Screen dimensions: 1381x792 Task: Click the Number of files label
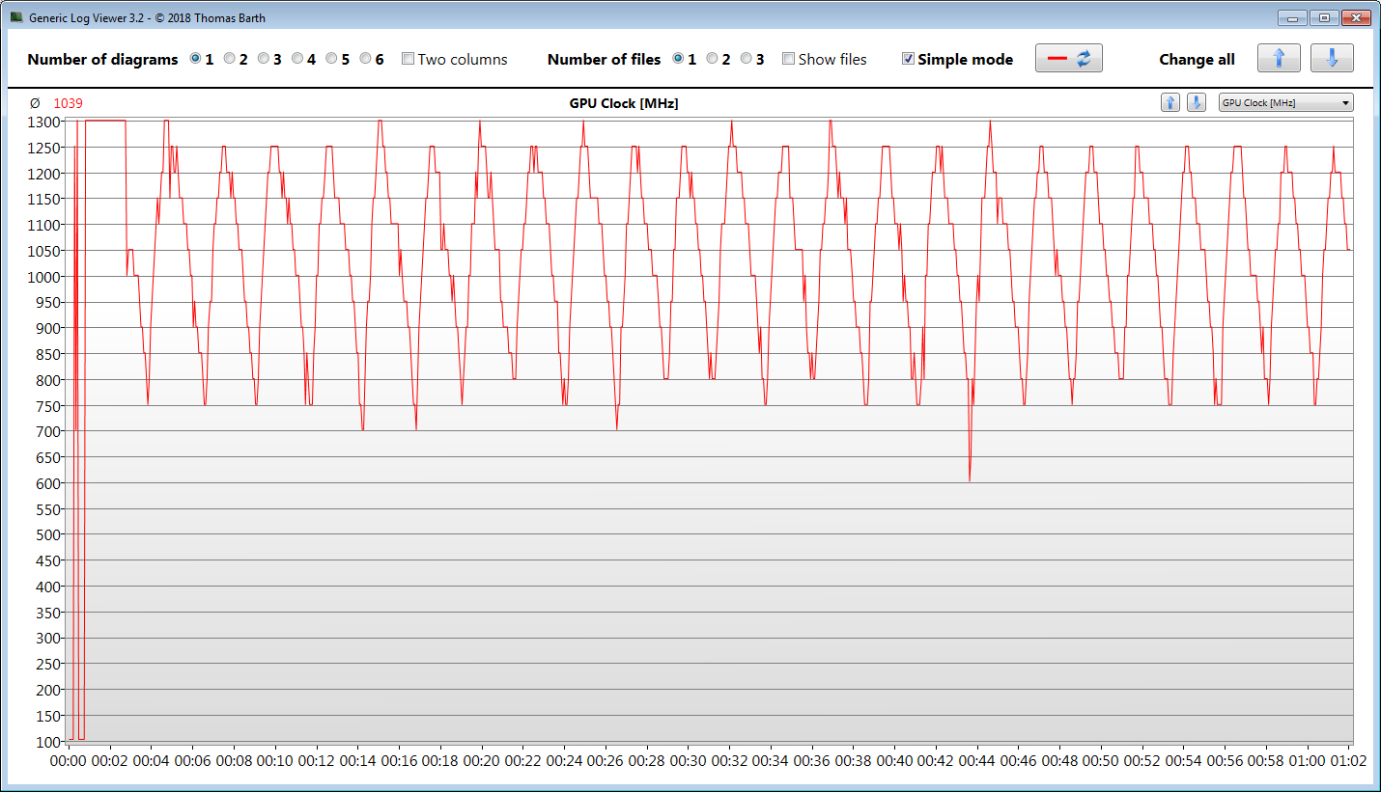click(605, 60)
